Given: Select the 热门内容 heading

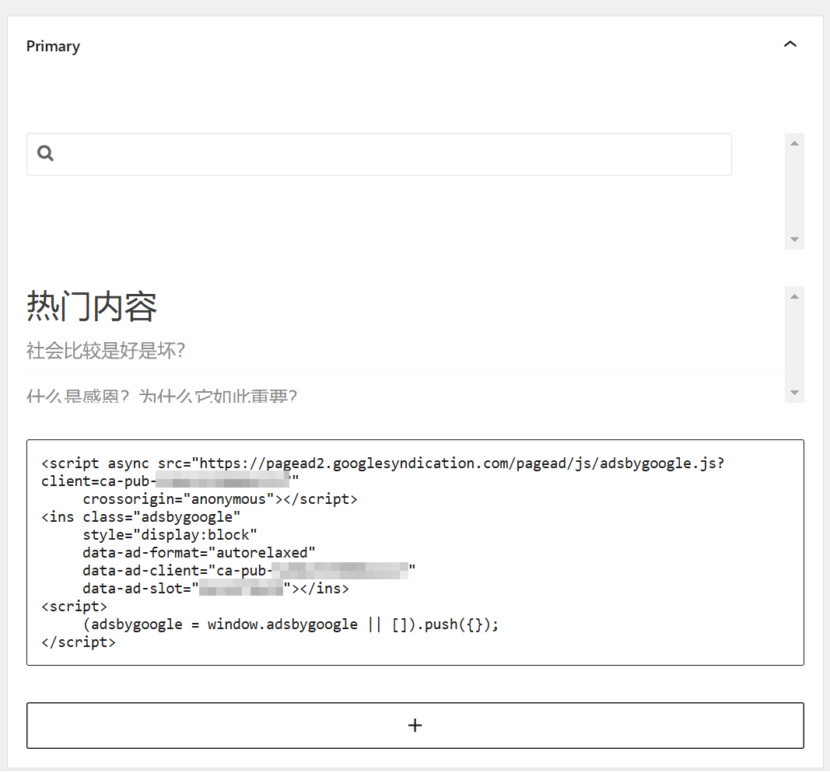Looking at the screenshot, I should coord(92,306).
